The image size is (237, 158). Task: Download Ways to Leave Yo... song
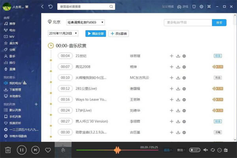tap(178, 99)
